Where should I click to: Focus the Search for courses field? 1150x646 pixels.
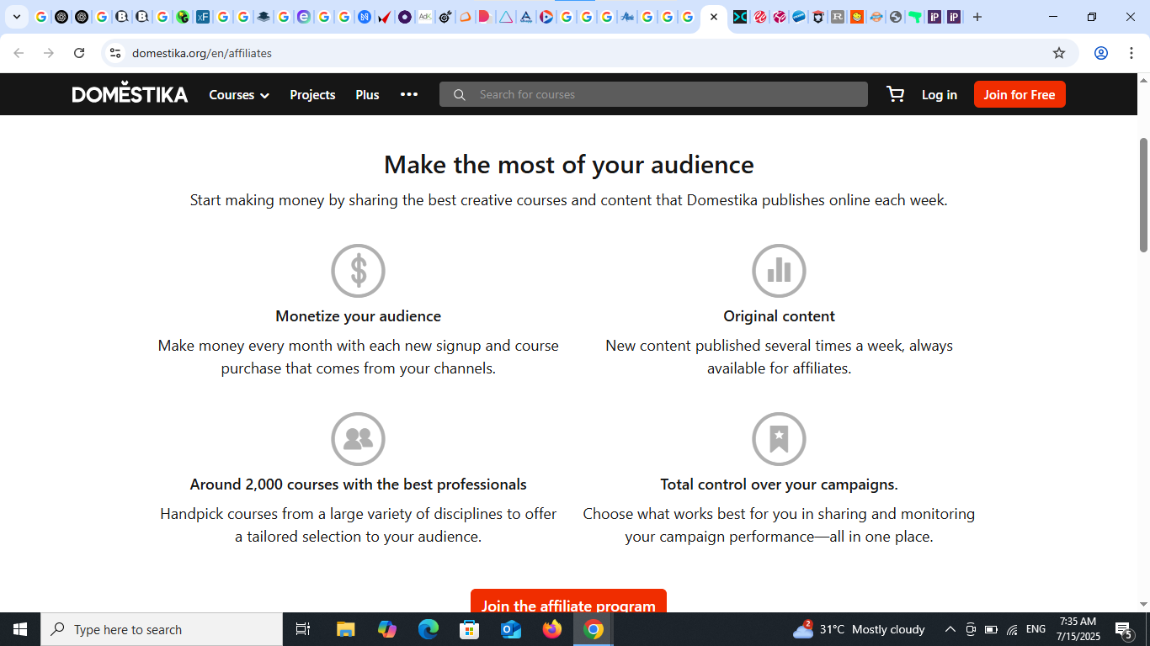[x=653, y=94]
